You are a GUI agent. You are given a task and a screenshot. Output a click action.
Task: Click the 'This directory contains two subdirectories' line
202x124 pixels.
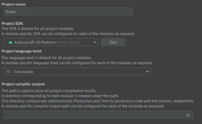click(98, 101)
